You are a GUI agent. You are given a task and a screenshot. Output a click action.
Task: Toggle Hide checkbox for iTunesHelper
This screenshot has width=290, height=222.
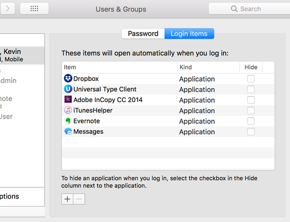pyautogui.click(x=251, y=111)
